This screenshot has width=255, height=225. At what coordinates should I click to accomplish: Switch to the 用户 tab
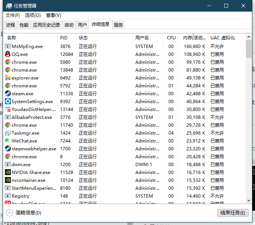(x=82, y=25)
